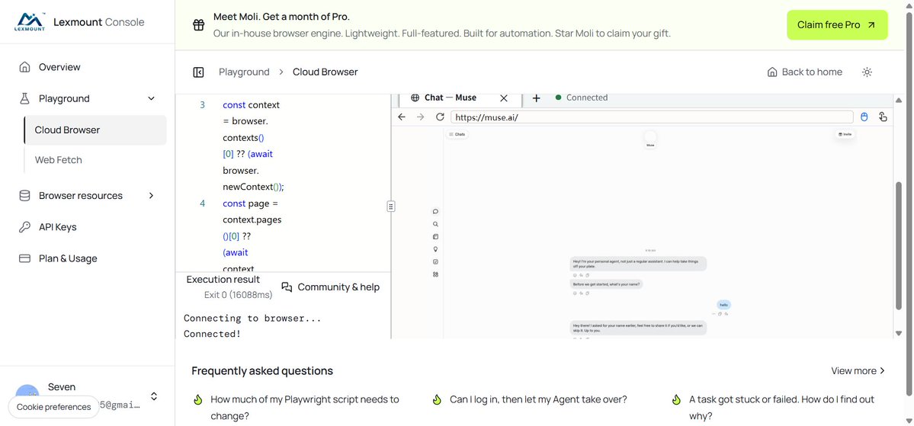Click the gift icon in banner
914x426 pixels.
click(199, 25)
